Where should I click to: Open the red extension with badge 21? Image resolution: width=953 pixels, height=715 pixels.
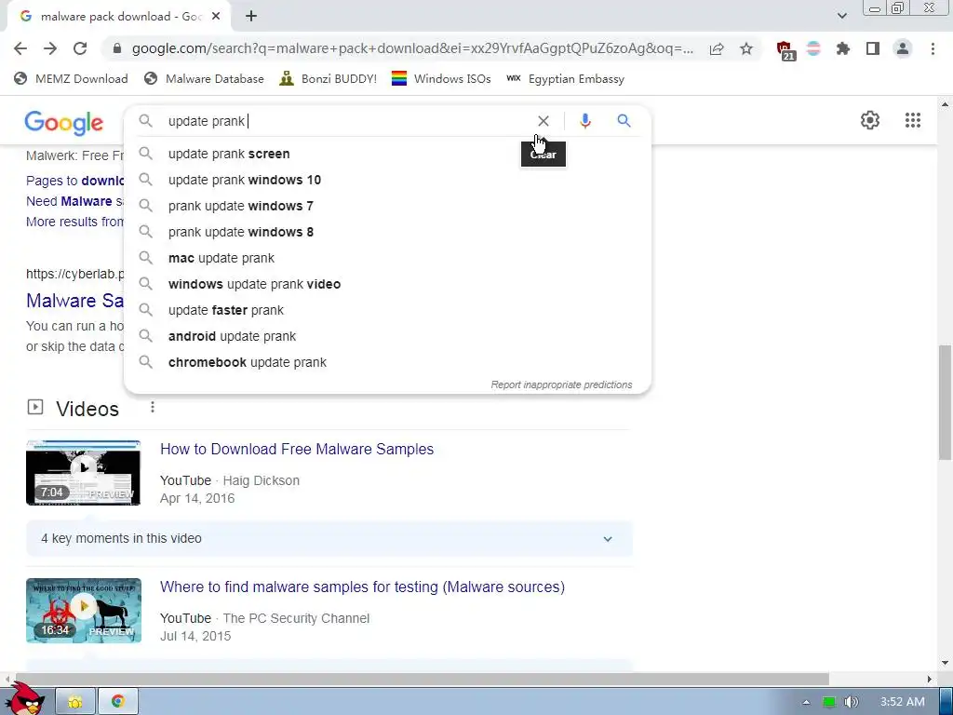tap(785, 50)
